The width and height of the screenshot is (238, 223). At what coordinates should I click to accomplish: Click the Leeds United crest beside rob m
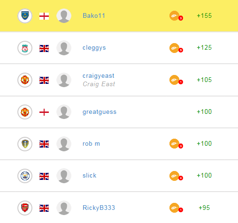tap(25, 144)
